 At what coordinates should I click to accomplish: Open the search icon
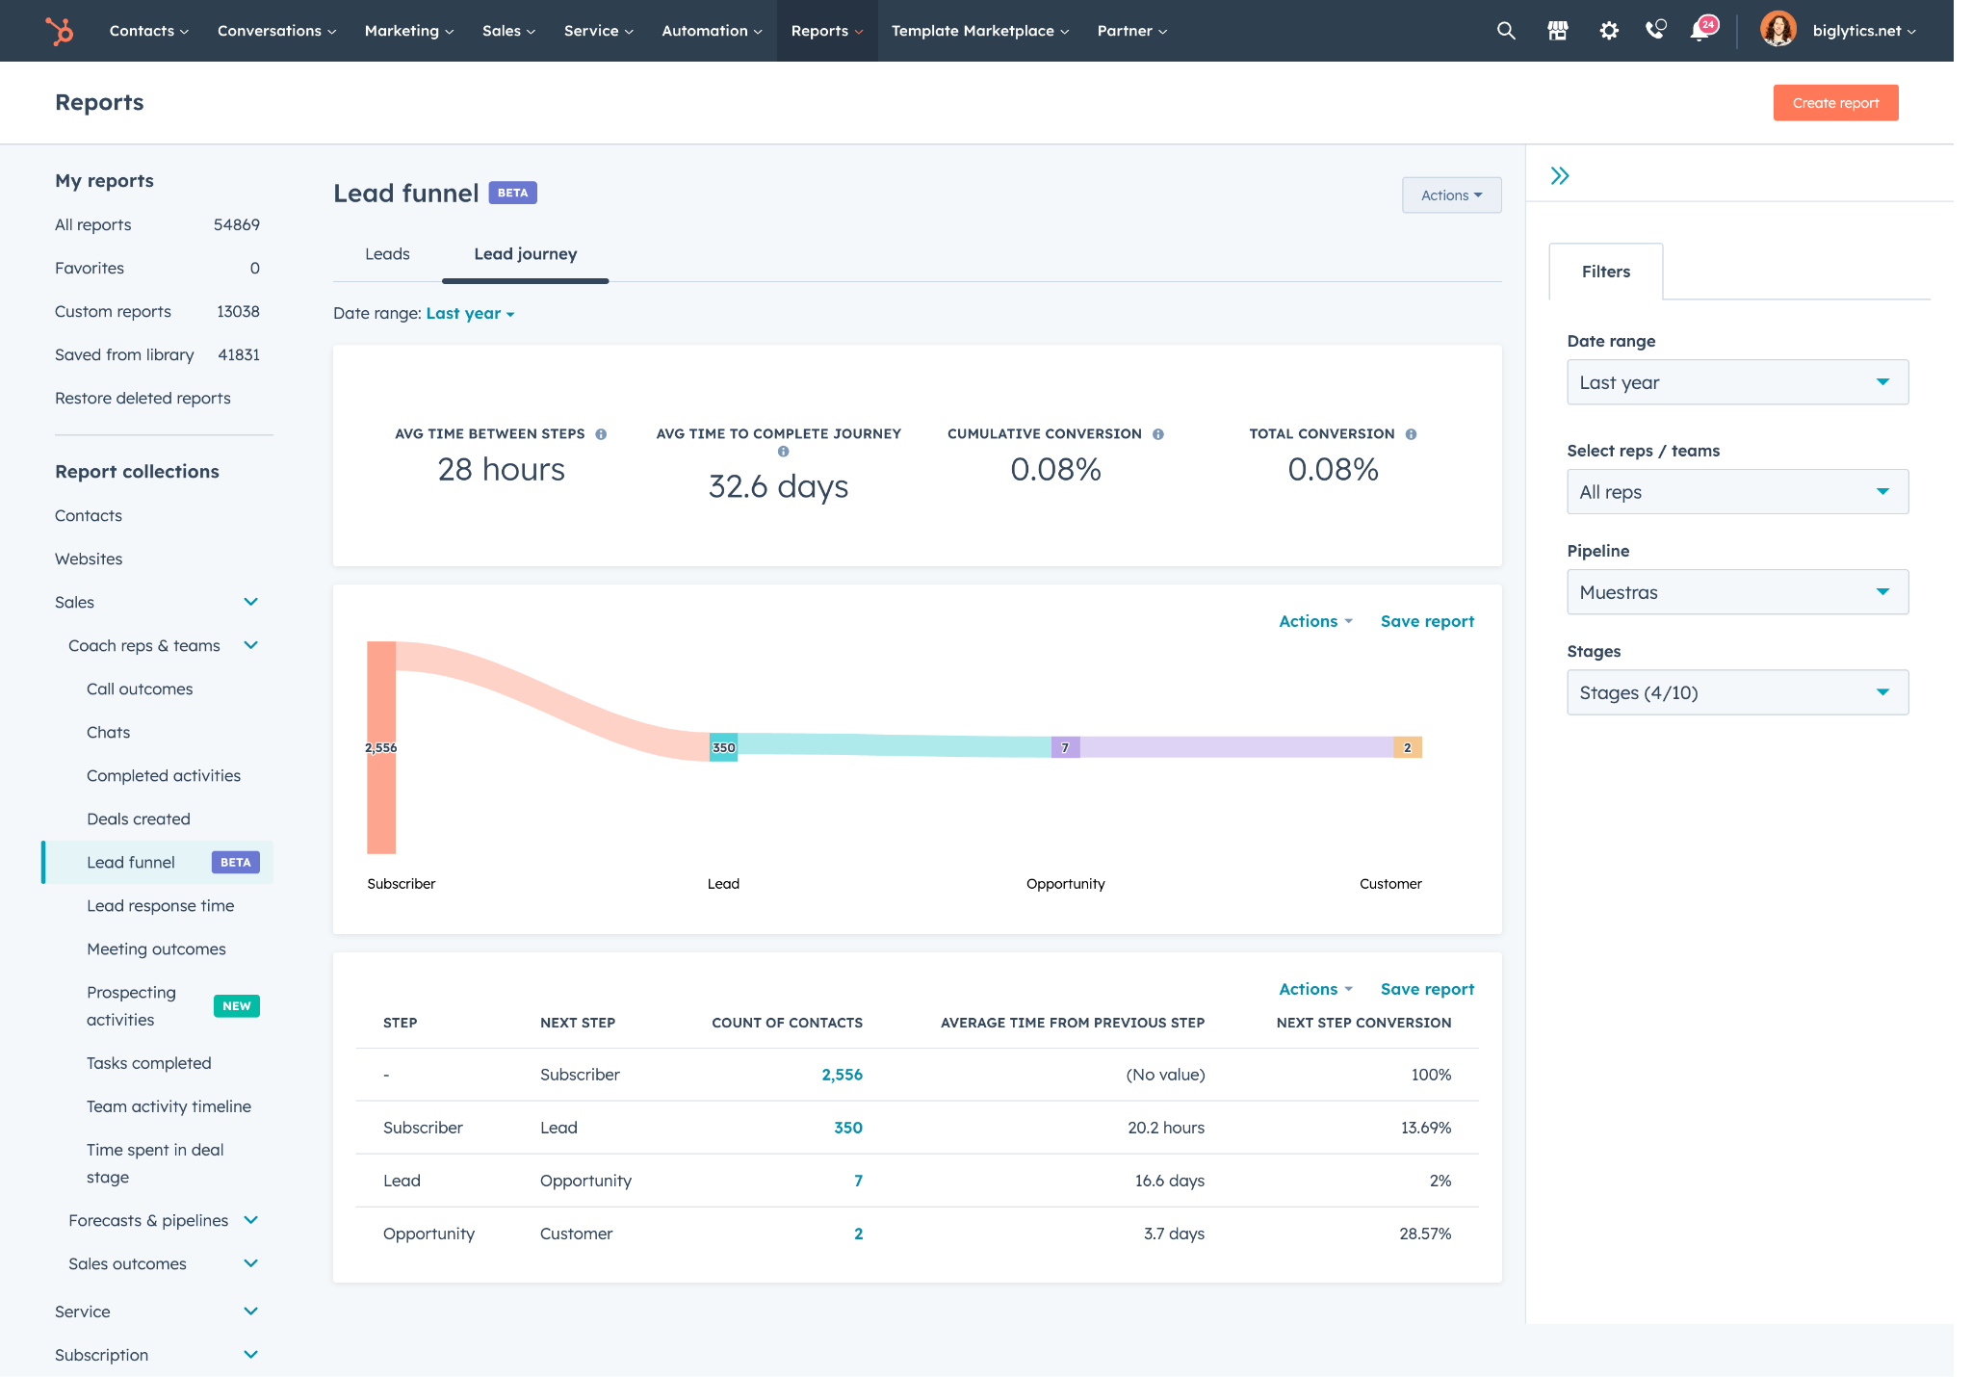click(x=1503, y=30)
